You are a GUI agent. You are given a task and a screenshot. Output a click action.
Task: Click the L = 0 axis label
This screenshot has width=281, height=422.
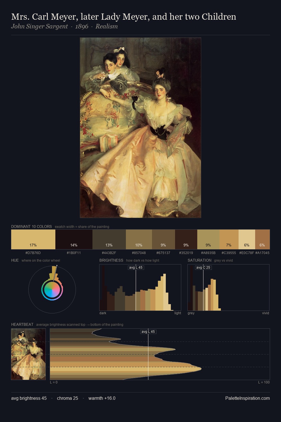pyautogui.click(x=54, y=382)
